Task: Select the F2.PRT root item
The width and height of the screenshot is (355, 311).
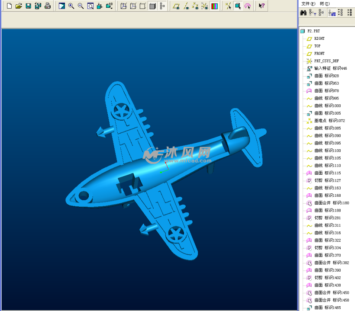Action: 313,31
